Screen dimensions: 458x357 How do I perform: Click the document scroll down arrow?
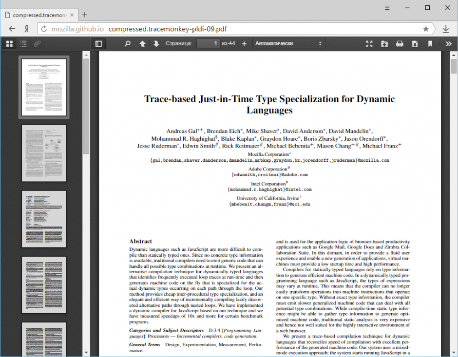(453, 352)
